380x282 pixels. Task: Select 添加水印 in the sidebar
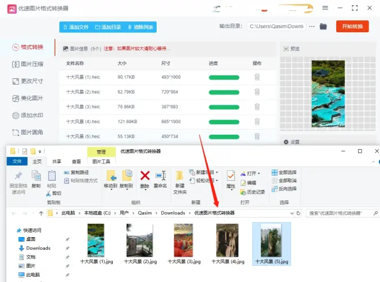[28, 115]
